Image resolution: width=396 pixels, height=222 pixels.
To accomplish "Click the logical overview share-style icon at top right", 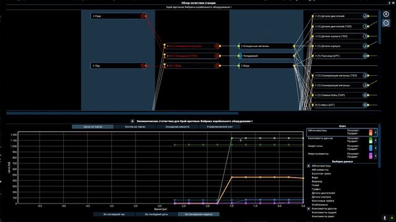I will (386, 23).
